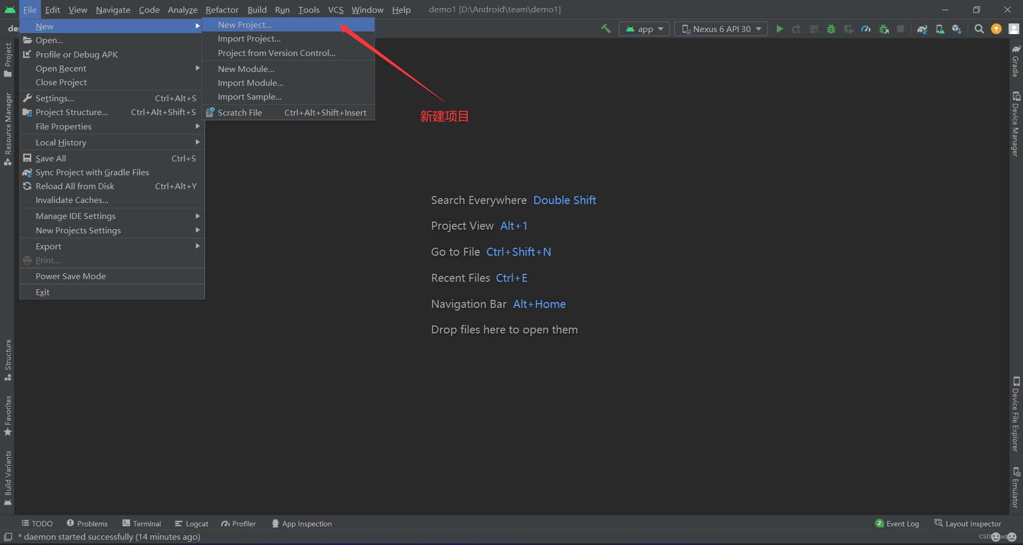Open the Project tool window tab
1023x545 pixels.
pyautogui.click(x=7, y=60)
